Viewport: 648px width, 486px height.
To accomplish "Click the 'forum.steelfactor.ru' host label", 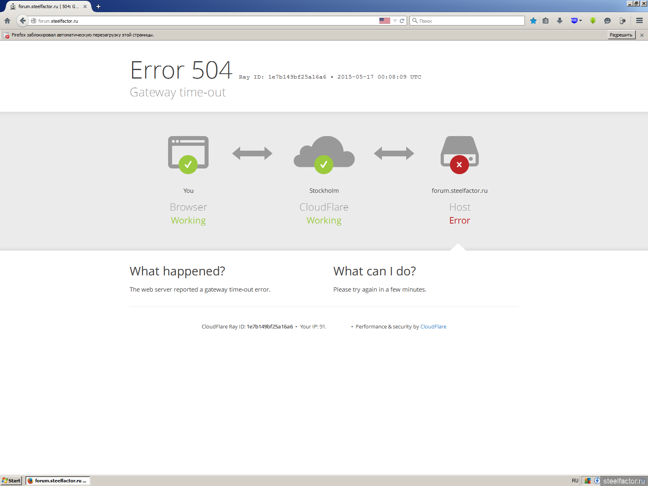I will pyautogui.click(x=460, y=191).
